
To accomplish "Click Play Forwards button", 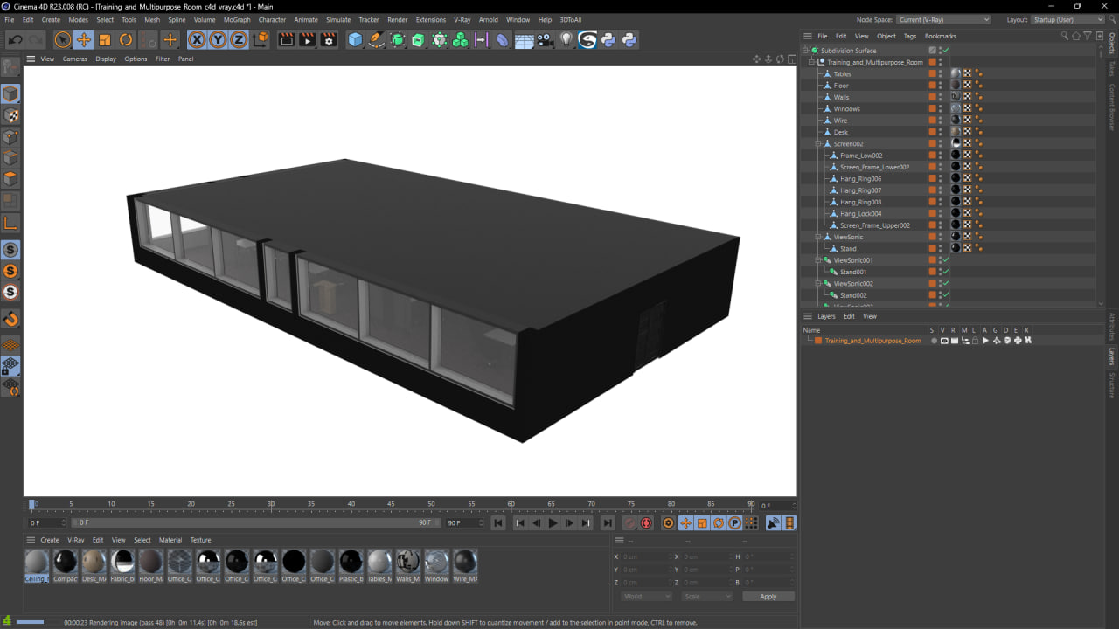I will point(553,523).
